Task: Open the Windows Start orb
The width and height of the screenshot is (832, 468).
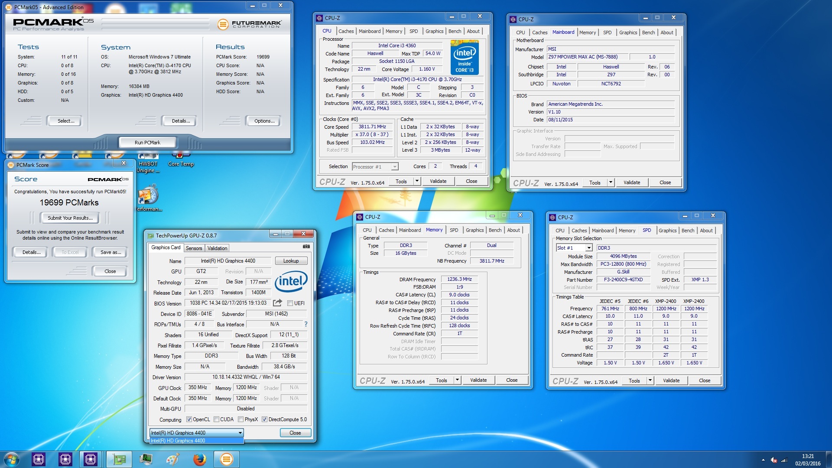Action: [12, 459]
